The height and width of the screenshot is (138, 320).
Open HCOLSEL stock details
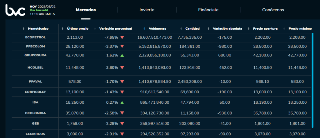coord(35,68)
